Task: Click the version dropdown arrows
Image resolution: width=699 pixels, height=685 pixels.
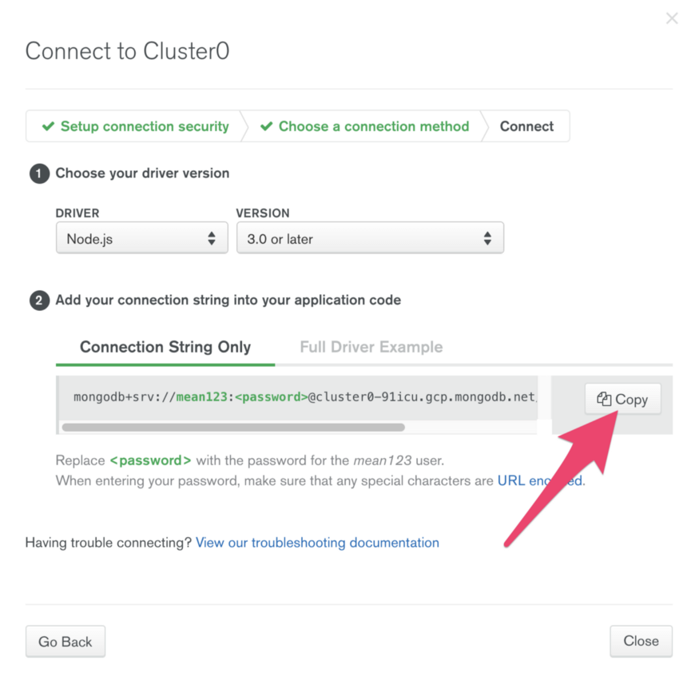Action: tap(487, 238)
